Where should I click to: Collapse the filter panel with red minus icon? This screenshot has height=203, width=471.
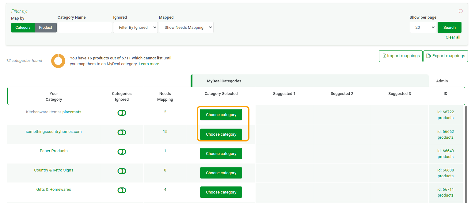click(461, 11)
